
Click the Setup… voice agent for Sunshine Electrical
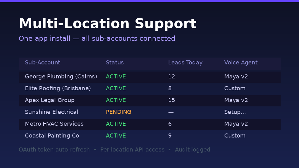point(235,112)
